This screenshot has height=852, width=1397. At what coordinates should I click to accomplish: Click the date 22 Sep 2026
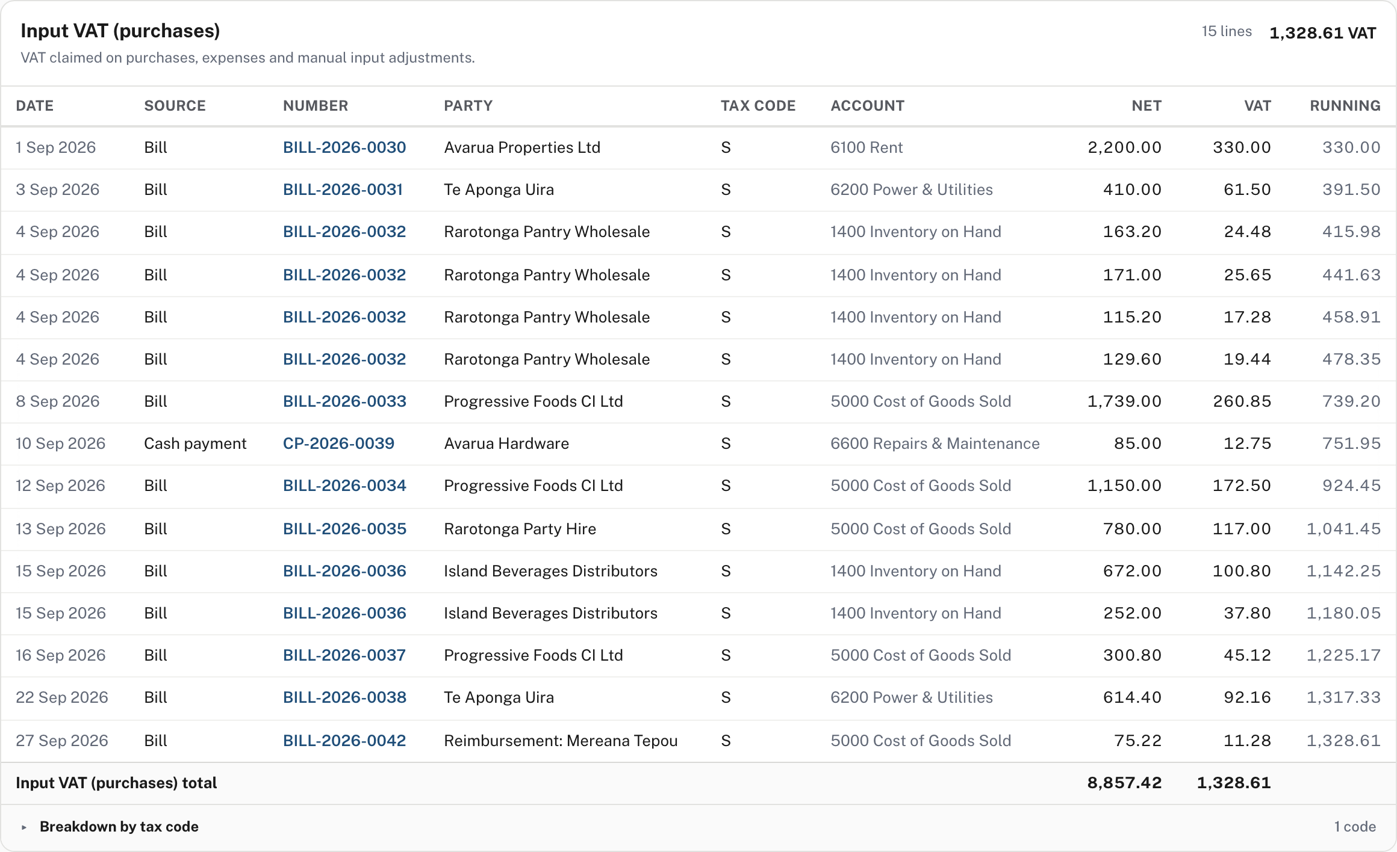[62, 697]
